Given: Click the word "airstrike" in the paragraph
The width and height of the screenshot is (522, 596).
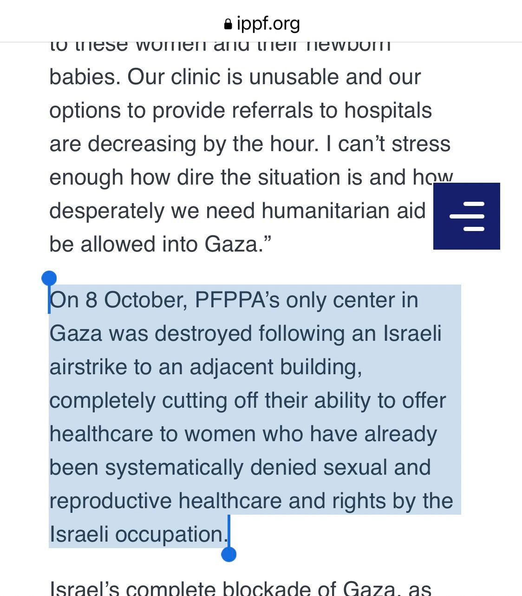Looking at the screenshot, I should pos(88,367).
